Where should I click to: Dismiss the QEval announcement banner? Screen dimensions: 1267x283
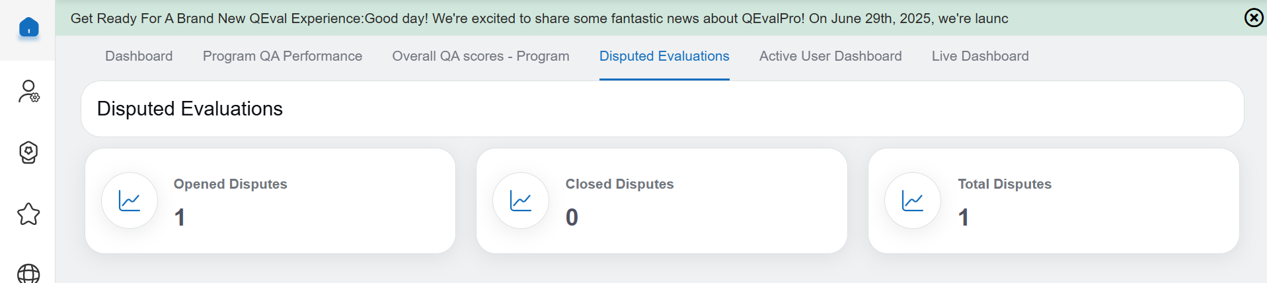point(1253,18)
